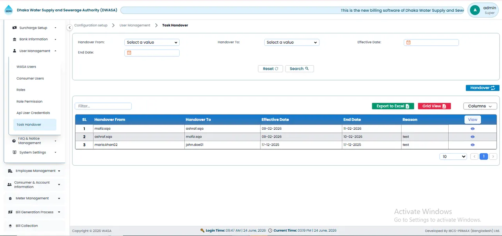The image size is (502, 236).
Task: View the ashraf.sqa to mofiz.sqa handover
Action: [473, 137]
